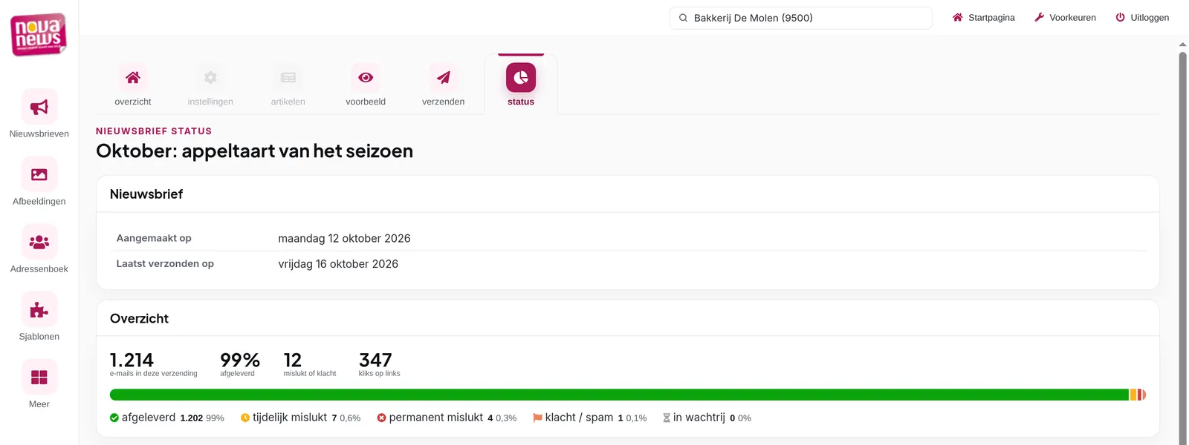Click the search magnifier icon
The width and height of the screenshot is (1189, 445).
pos(683,18)
